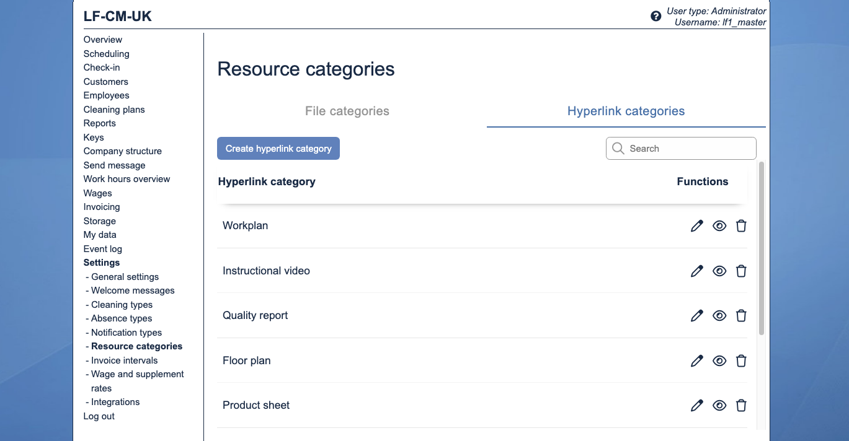View the Event log
The image size is (849, 441).
point(103,249)
